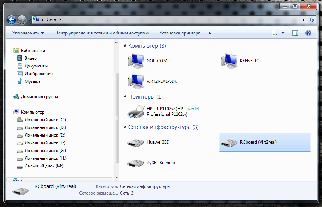322x207 pixels.
Task: Open recent pages dropdown beside Forward arrow
Action: 29,20
